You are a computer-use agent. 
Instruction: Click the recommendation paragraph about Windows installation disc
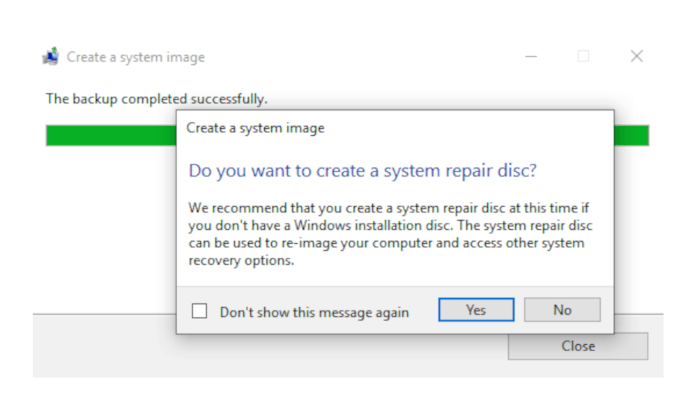pyautogui.click(x=390, y=234)
